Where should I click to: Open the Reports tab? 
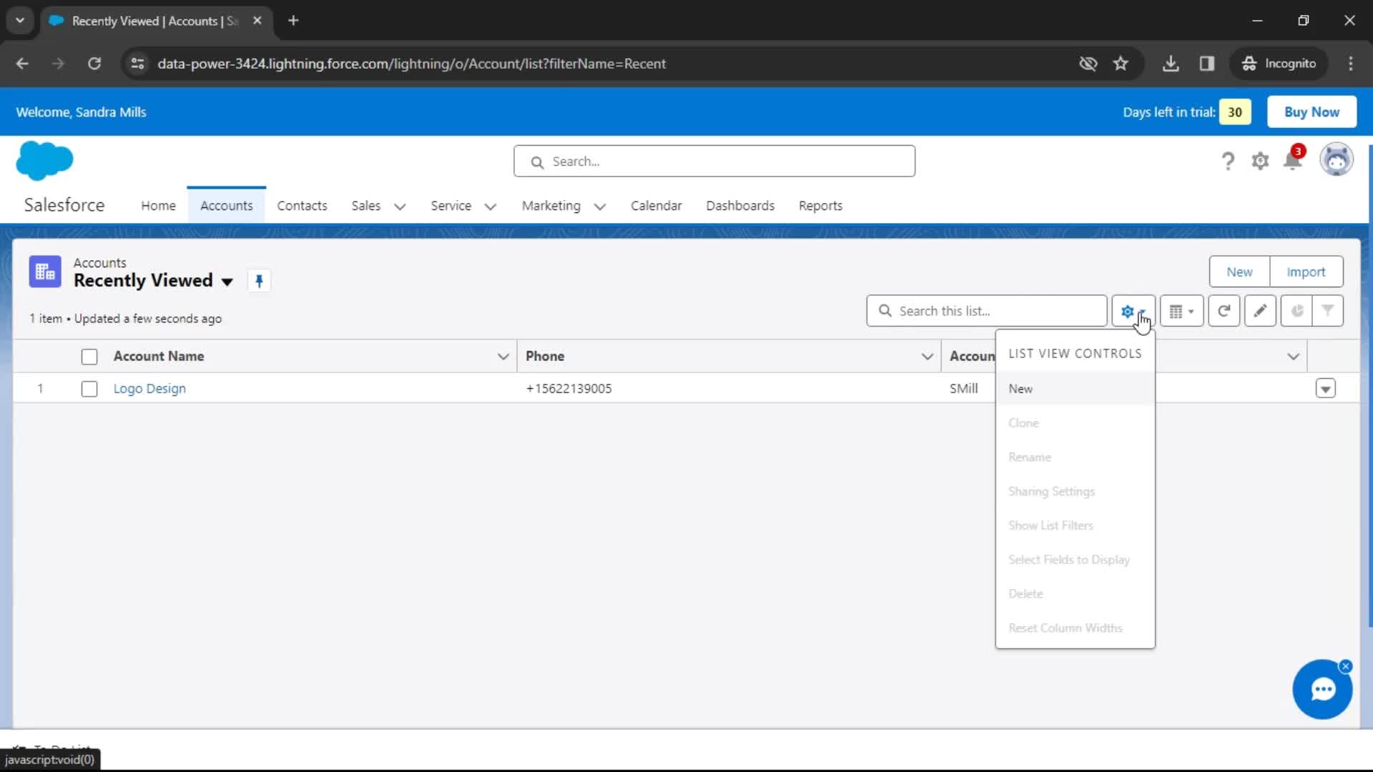(x=820, y=206)
